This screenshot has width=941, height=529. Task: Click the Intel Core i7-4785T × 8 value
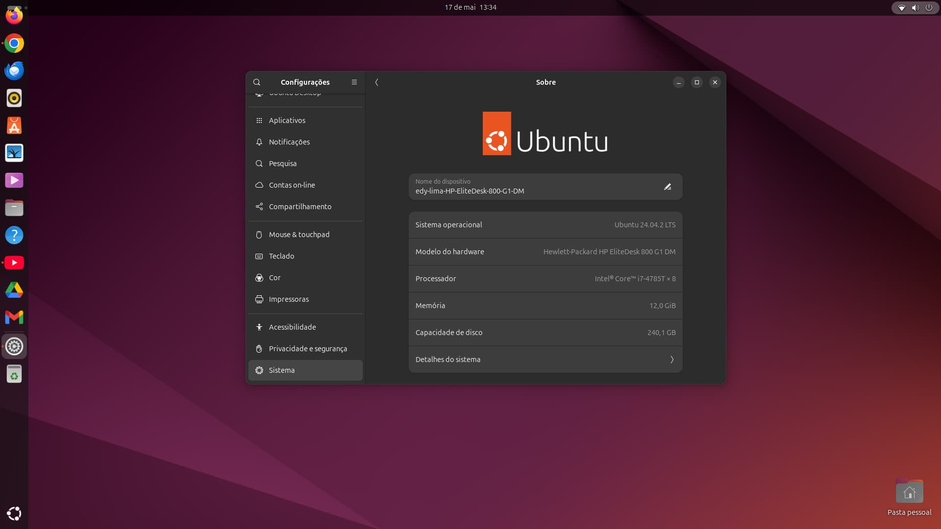635,279
